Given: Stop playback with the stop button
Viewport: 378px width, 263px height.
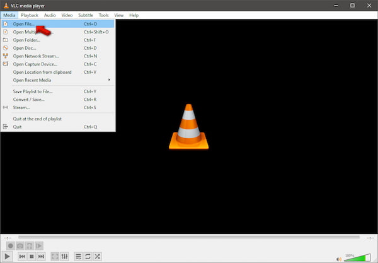Looking at the screenshot, I should point(31,256).
